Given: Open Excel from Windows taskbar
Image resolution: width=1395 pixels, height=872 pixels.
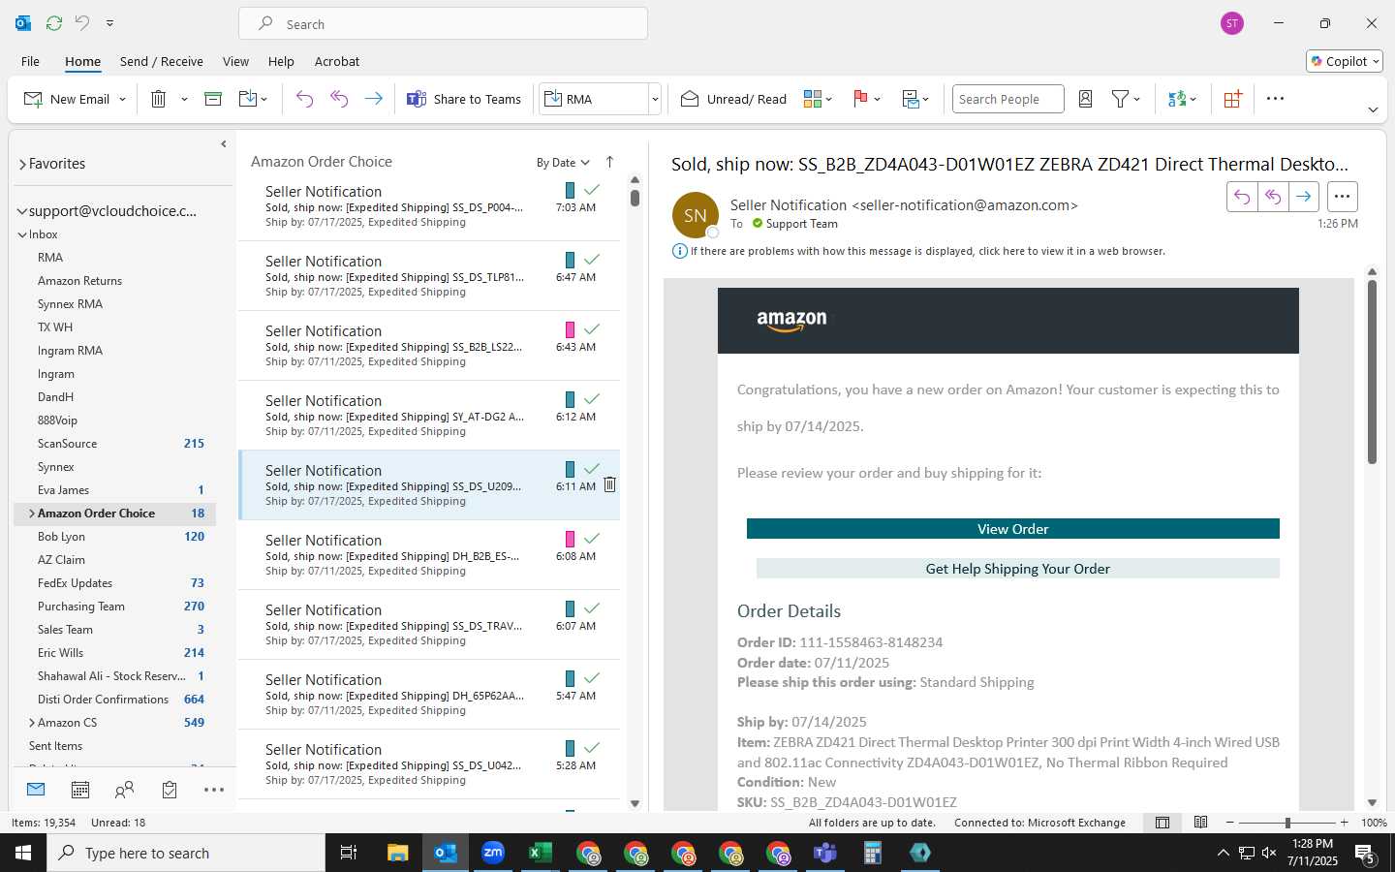Looking at the screenshot, I should pyautogui.click(x=541, y=853).
